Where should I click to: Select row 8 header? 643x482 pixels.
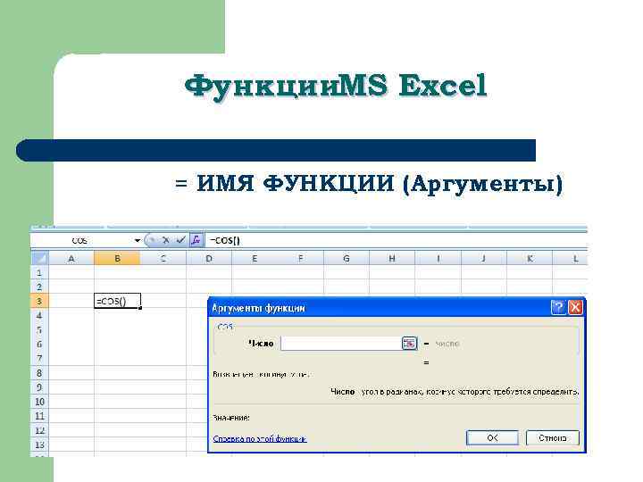[40, 373]
